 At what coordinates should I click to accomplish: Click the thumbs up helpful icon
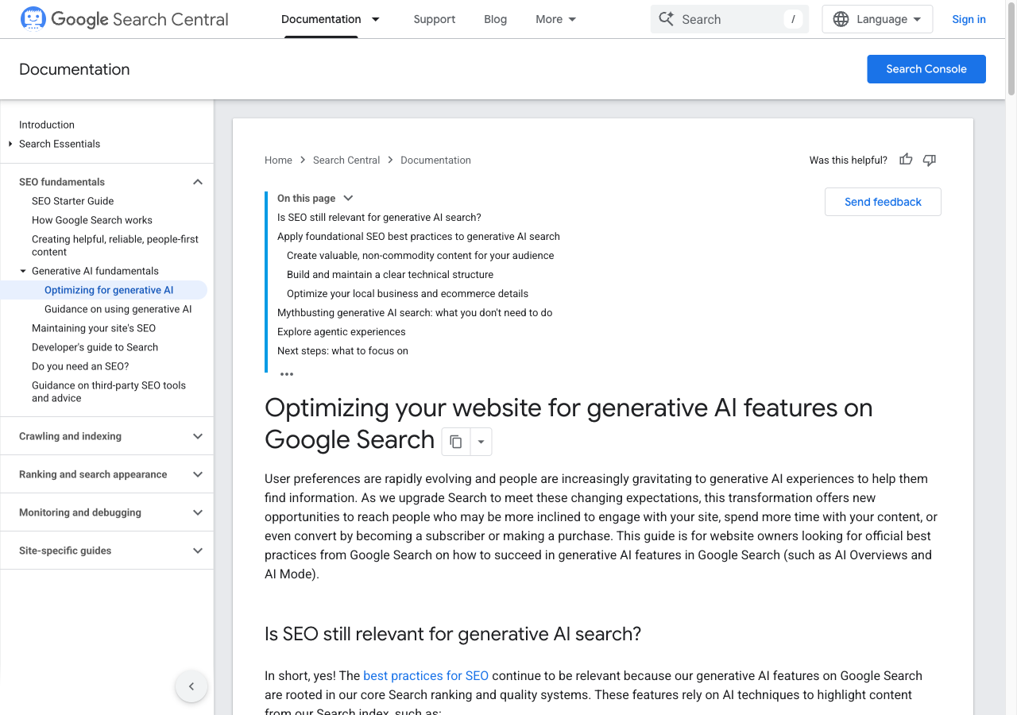click(906, 160)
